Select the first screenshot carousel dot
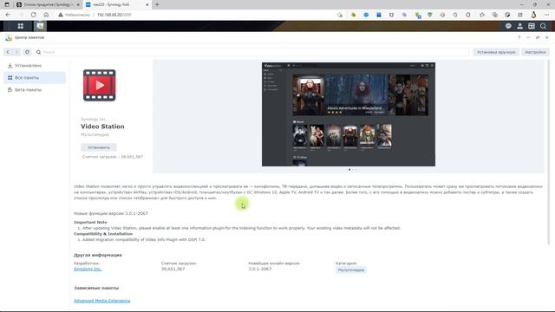This screenshot has width=555, height=312. click(x=349, y=170)
